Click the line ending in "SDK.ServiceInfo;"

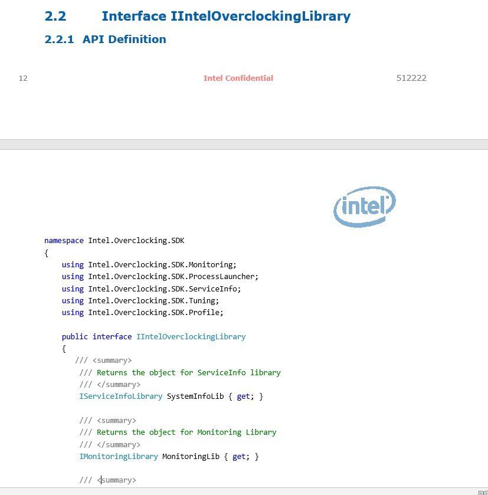pos(151,289)
